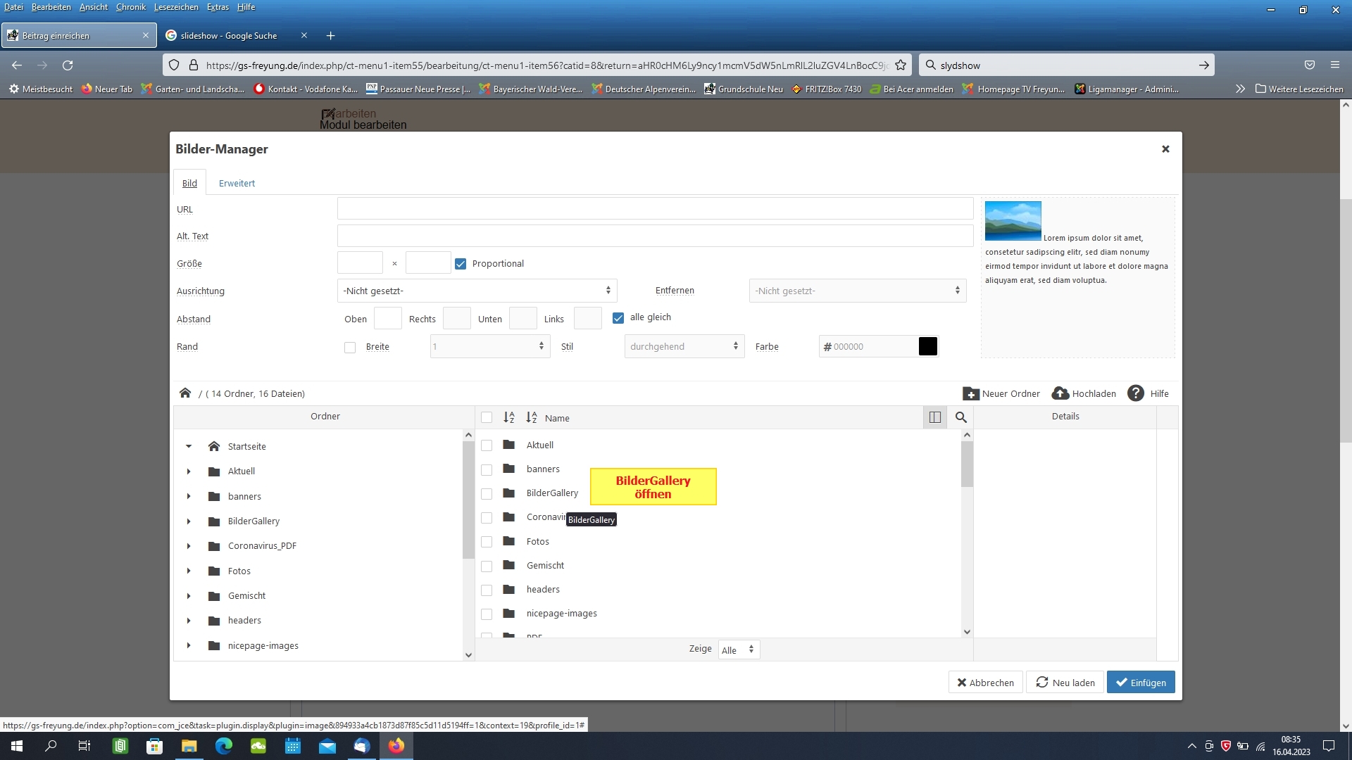
Task: Sort files with the Name sort icon
Action: 532,417
